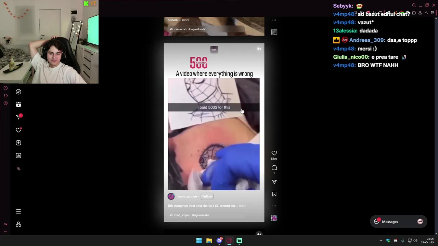Viewport: 438px width, 246px height.
Task: Click chat username Giulia_nico00
Action: (x=351, y=57)
